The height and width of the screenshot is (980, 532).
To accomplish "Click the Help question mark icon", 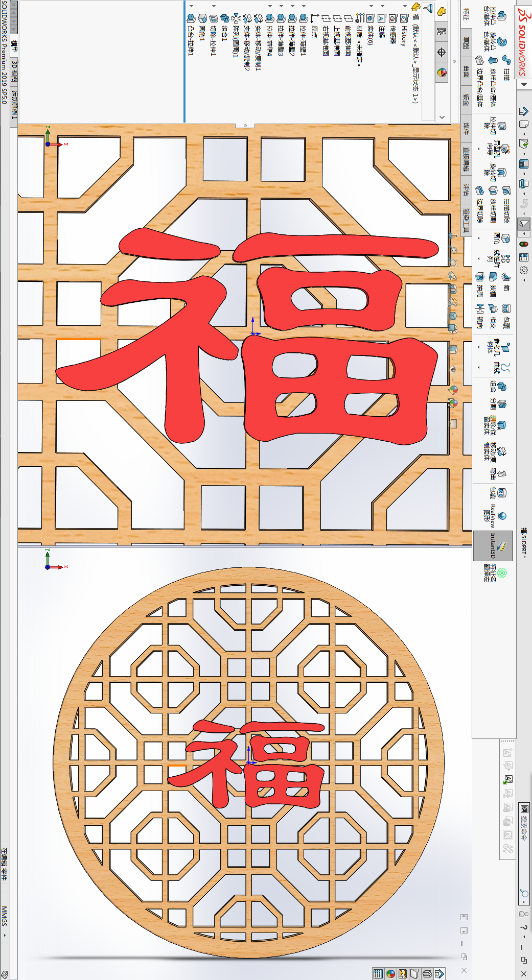I will (x=524, y=927).
